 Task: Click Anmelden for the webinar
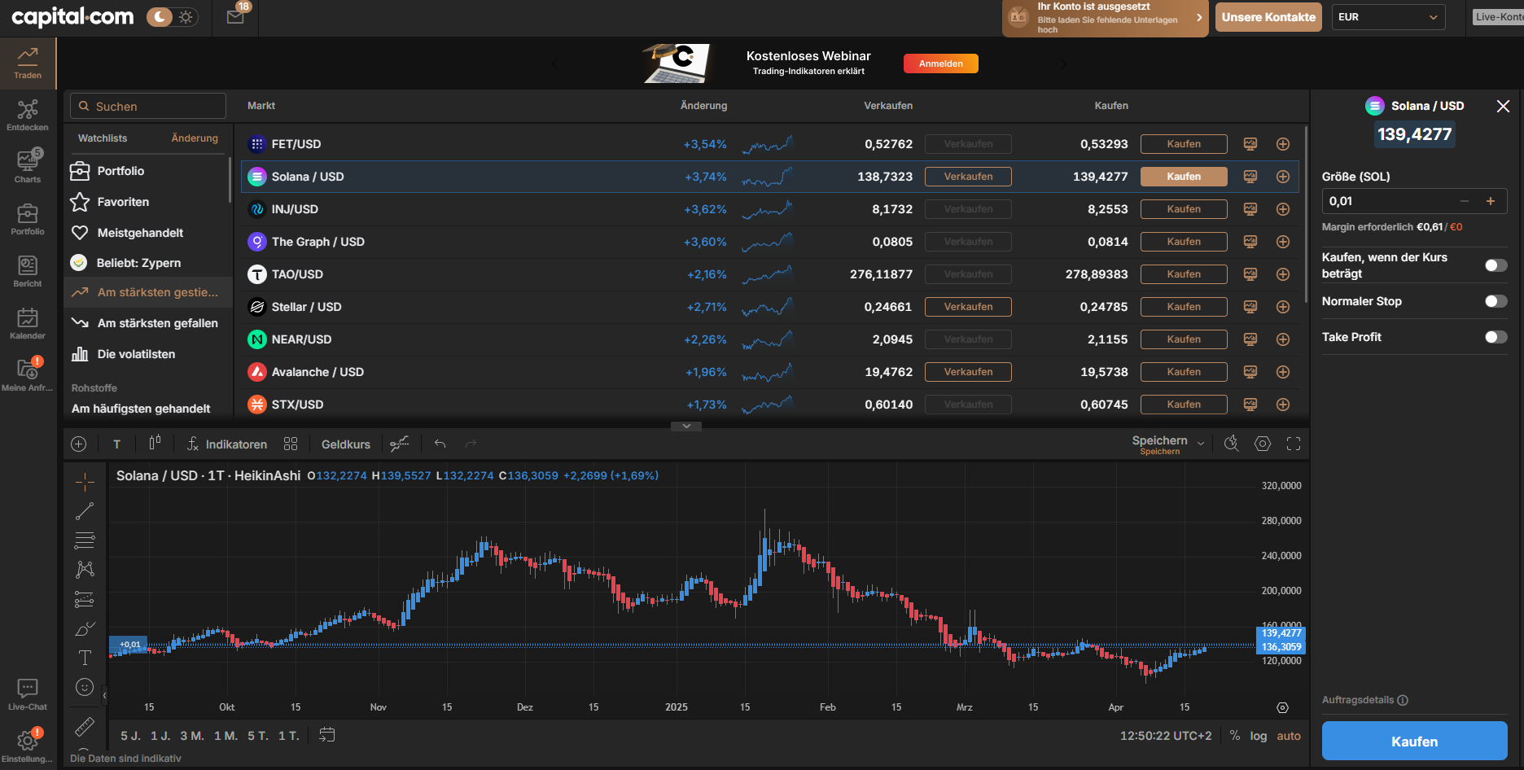[x=941, y=63]
